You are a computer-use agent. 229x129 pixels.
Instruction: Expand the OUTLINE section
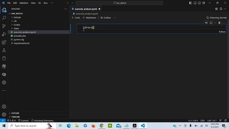[x=15, y=113]
